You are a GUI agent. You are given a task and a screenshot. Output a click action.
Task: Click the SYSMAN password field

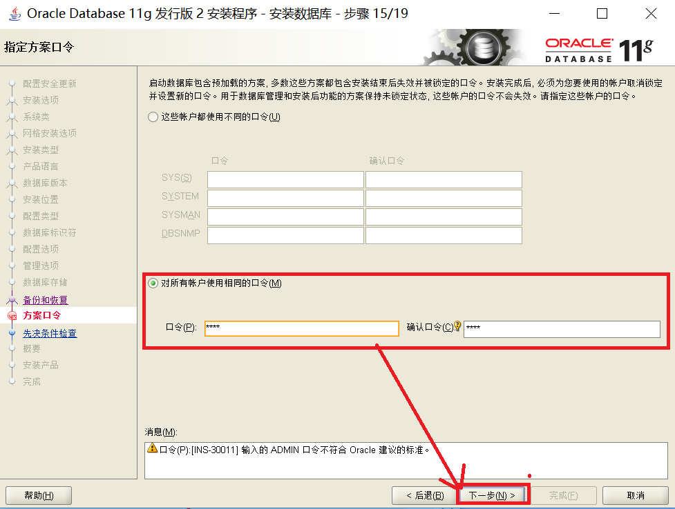[285, 217]
